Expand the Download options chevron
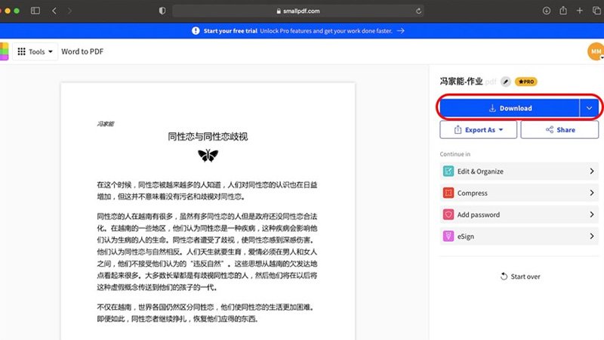Image resolution: width=604 pixels, height=340 pixels. click(589, 108)
